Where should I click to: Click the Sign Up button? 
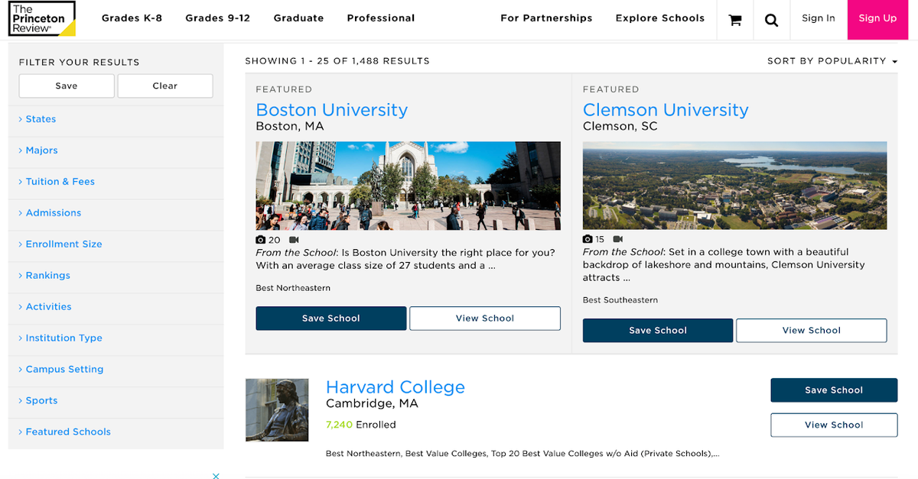point(877,18)
